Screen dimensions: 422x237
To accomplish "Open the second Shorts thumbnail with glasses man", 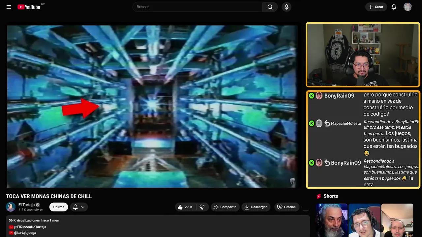I will [364, 220].
